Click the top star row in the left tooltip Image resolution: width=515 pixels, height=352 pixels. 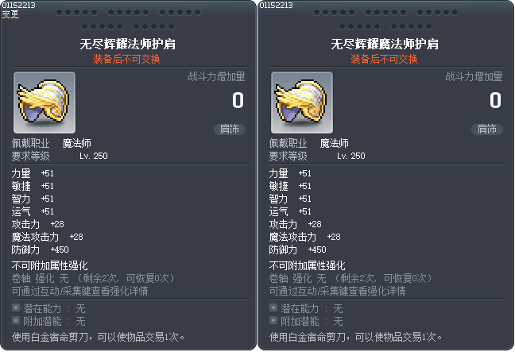pos(128,14)
